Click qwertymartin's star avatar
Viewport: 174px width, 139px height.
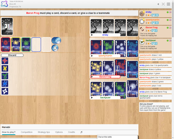[142, 21]
